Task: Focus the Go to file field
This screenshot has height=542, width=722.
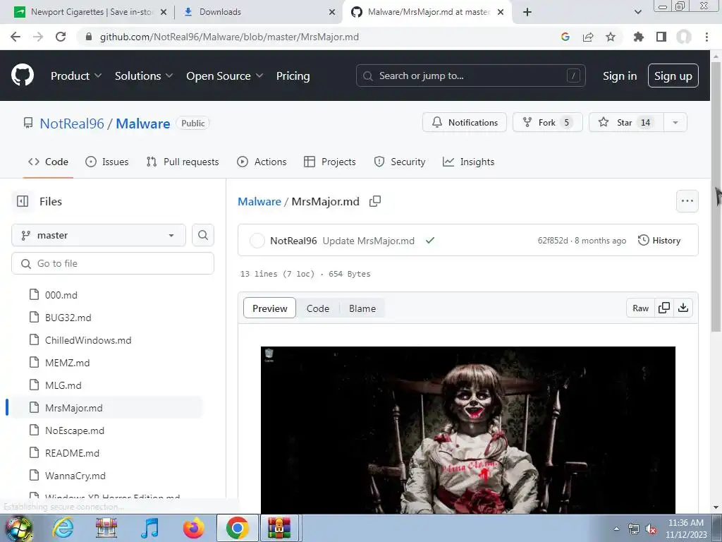Action: (x=113, y=263)
